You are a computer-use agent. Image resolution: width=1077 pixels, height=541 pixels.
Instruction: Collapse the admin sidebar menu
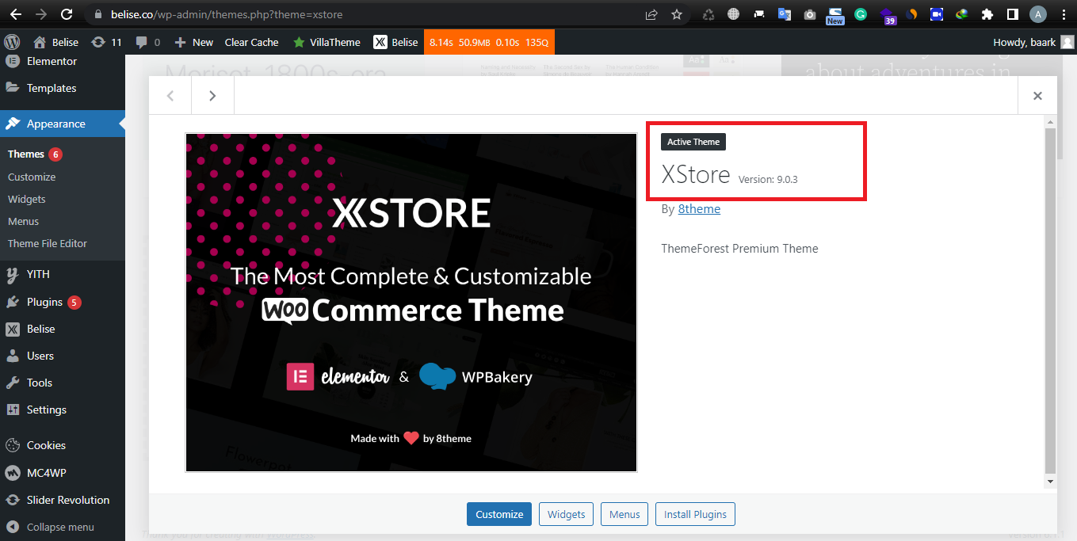point(63,527)
